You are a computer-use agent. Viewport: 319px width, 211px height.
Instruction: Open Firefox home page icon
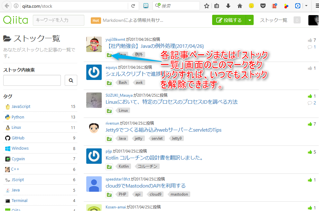(x=239, y=5)
